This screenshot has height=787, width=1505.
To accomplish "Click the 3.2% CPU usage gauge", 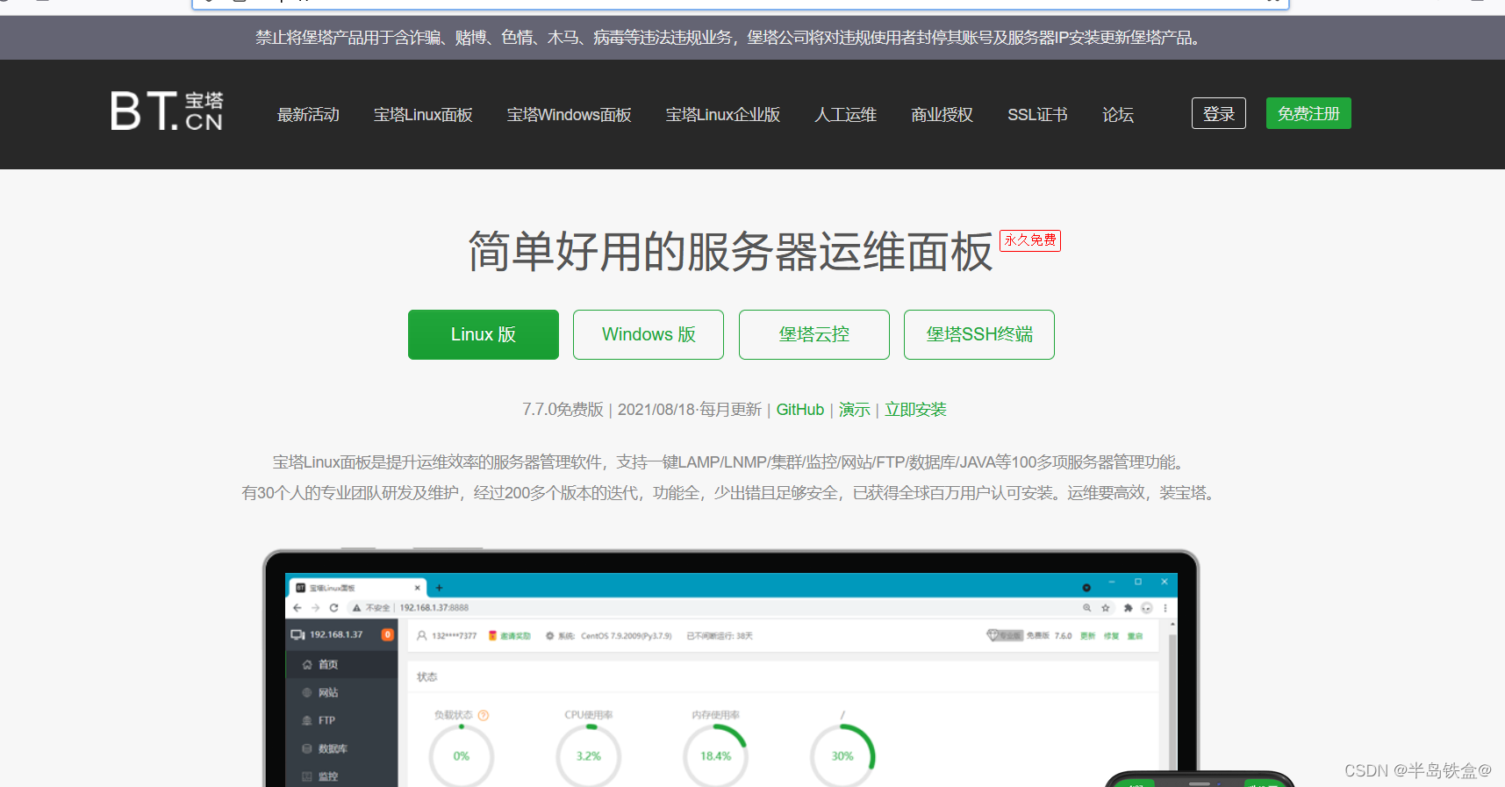I will 589,756.
